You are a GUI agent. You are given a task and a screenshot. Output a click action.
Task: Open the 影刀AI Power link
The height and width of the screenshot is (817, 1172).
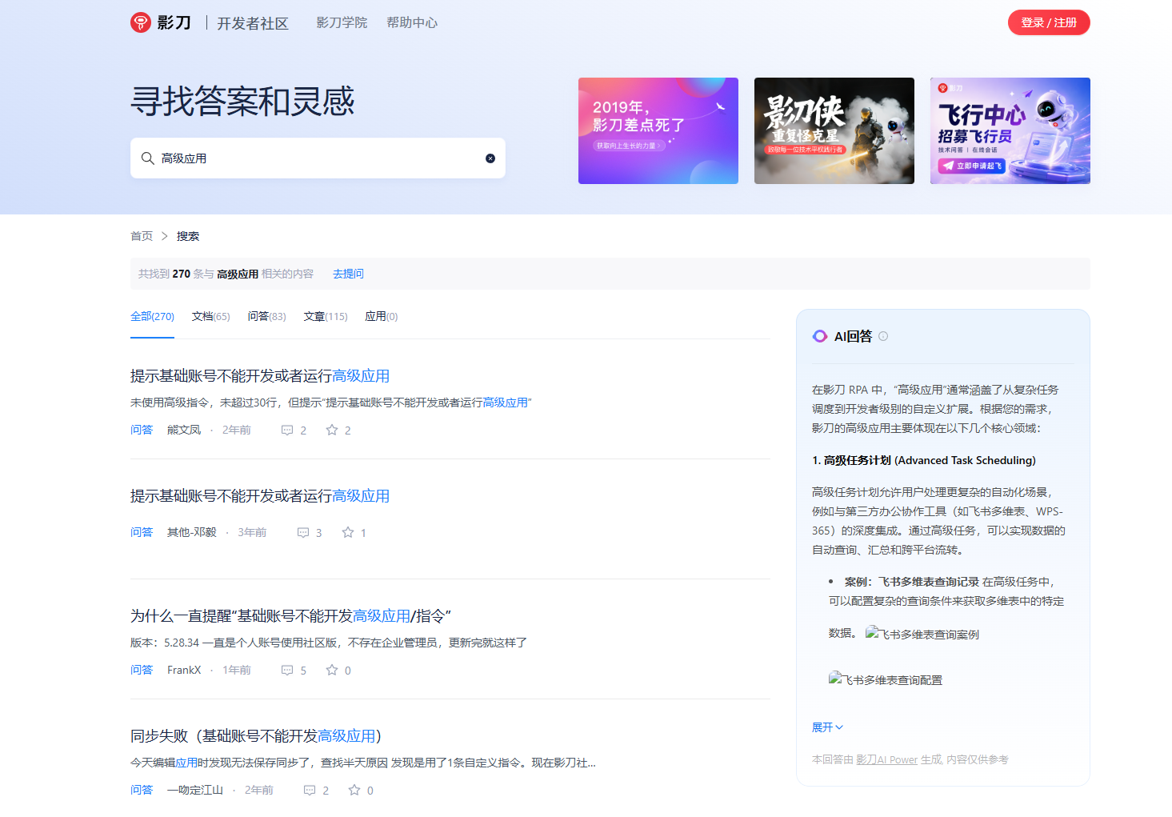click(x=886, y=759)
